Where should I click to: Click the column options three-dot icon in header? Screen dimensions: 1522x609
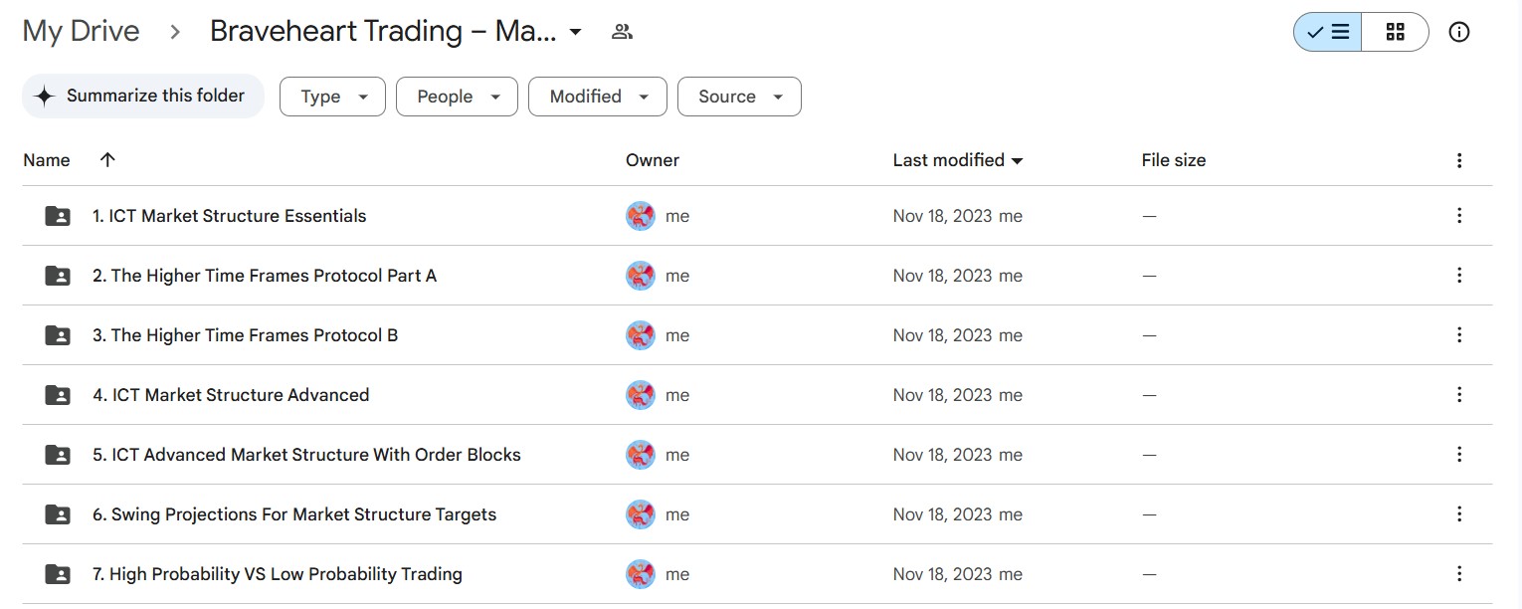(x=1458, y=160)
